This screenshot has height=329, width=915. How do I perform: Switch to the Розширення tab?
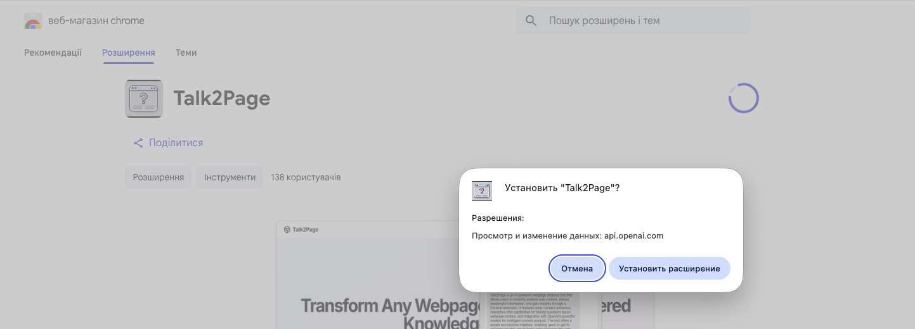click(129, 53)
